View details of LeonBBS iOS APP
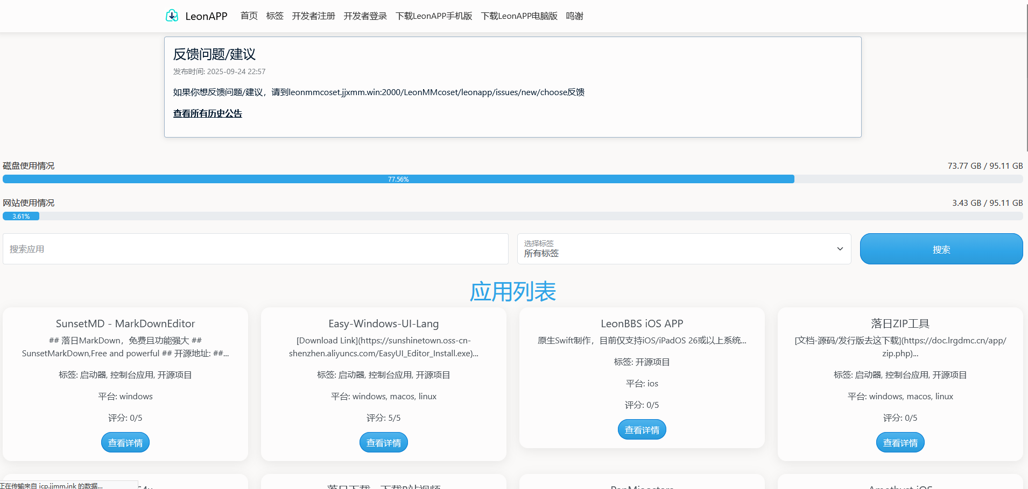The width and height of the screenshot is (1028, 489). click(642, 429)
